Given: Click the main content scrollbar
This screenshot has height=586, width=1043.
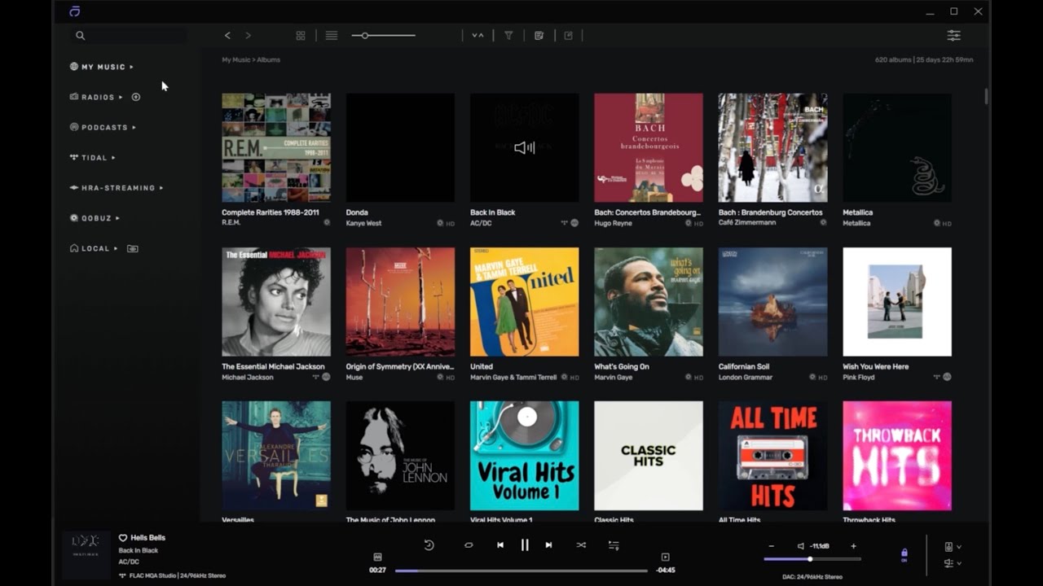Looking at the screenshot, I should [x=986, y=96].
